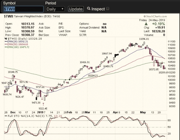Click the stochastic 80 level label
The height and width of the screenshot is (140, 180).
click(169, 120)
